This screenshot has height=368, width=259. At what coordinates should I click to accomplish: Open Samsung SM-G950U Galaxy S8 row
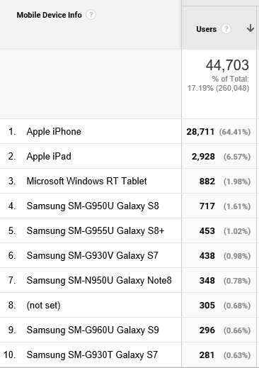[93, 206]
